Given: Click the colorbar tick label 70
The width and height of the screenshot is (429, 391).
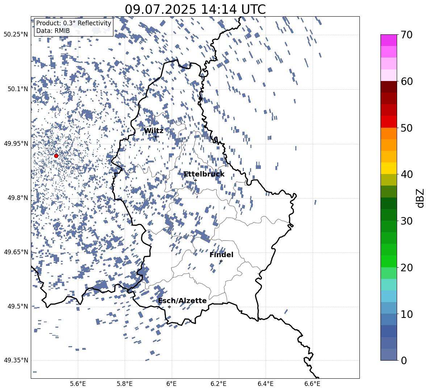Looking at the screenshot, I should (x=407, y=35).
